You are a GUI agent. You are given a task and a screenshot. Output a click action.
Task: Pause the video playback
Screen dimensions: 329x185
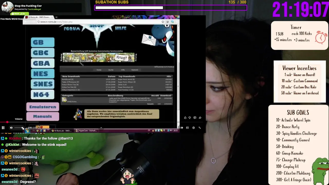3,128
